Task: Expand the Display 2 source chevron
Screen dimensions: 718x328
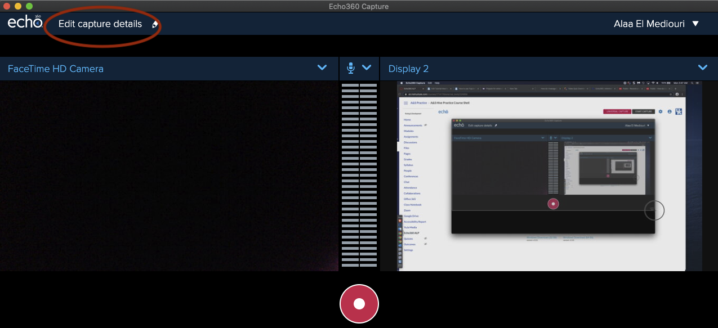Action: coord(703,68)
